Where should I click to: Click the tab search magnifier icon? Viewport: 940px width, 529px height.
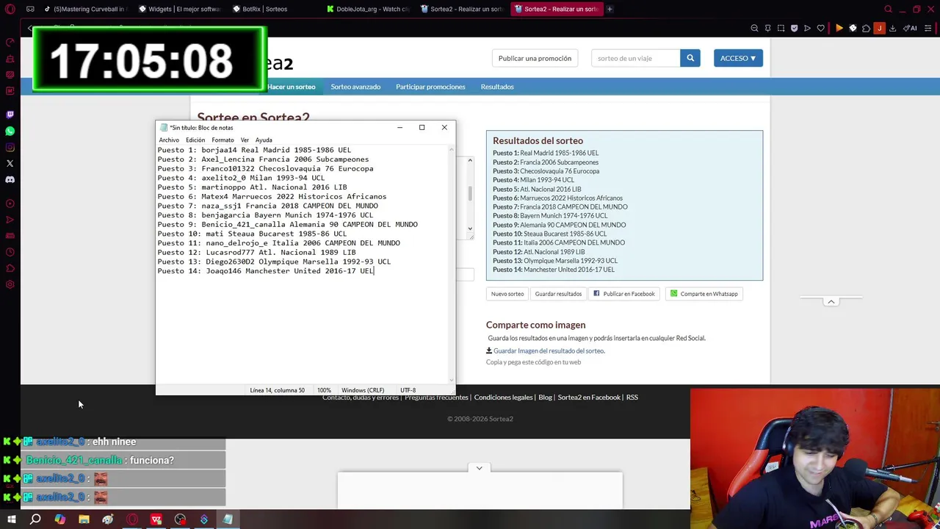pos(888,9)
